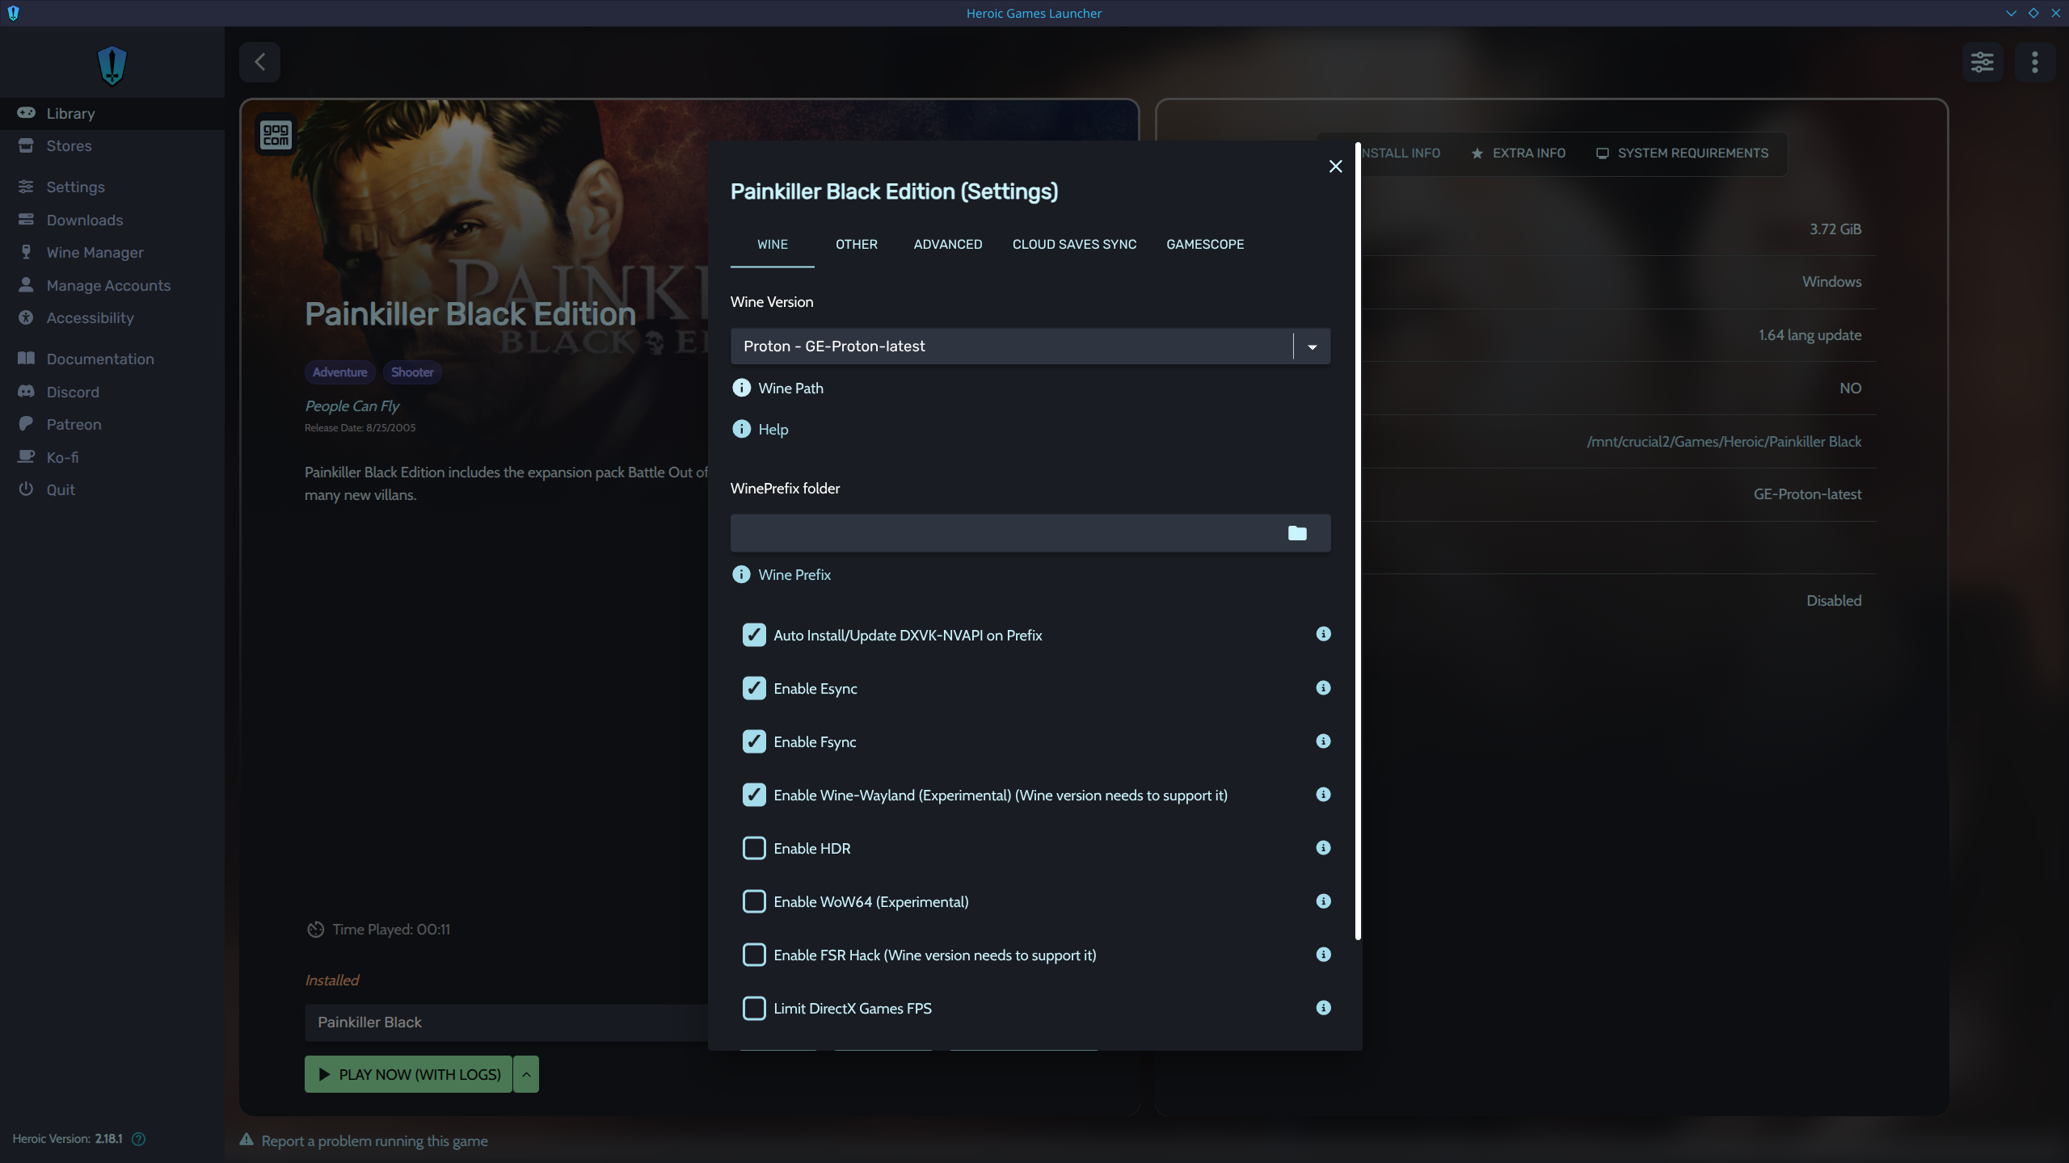Uncheck Enable Fsync
The width and height of the screenshot is (2069, 1163).
point(754,741)
